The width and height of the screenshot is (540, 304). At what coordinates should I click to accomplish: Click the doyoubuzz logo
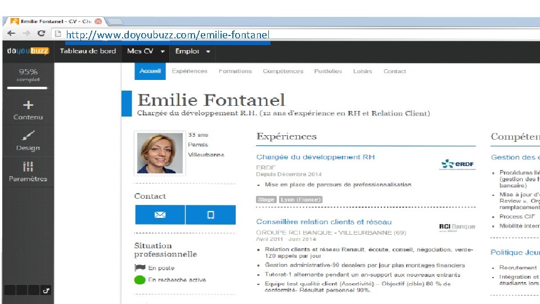coord(28,51)
